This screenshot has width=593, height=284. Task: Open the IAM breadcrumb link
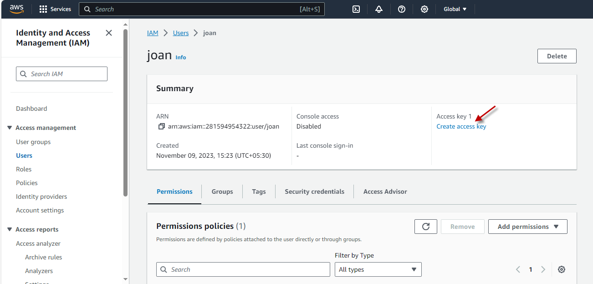click(x=153, y=33)
